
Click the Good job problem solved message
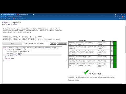point(91,77)
